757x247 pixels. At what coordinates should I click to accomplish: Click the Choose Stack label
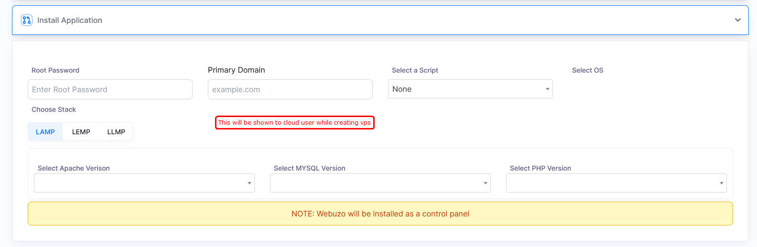coord(54,109)
